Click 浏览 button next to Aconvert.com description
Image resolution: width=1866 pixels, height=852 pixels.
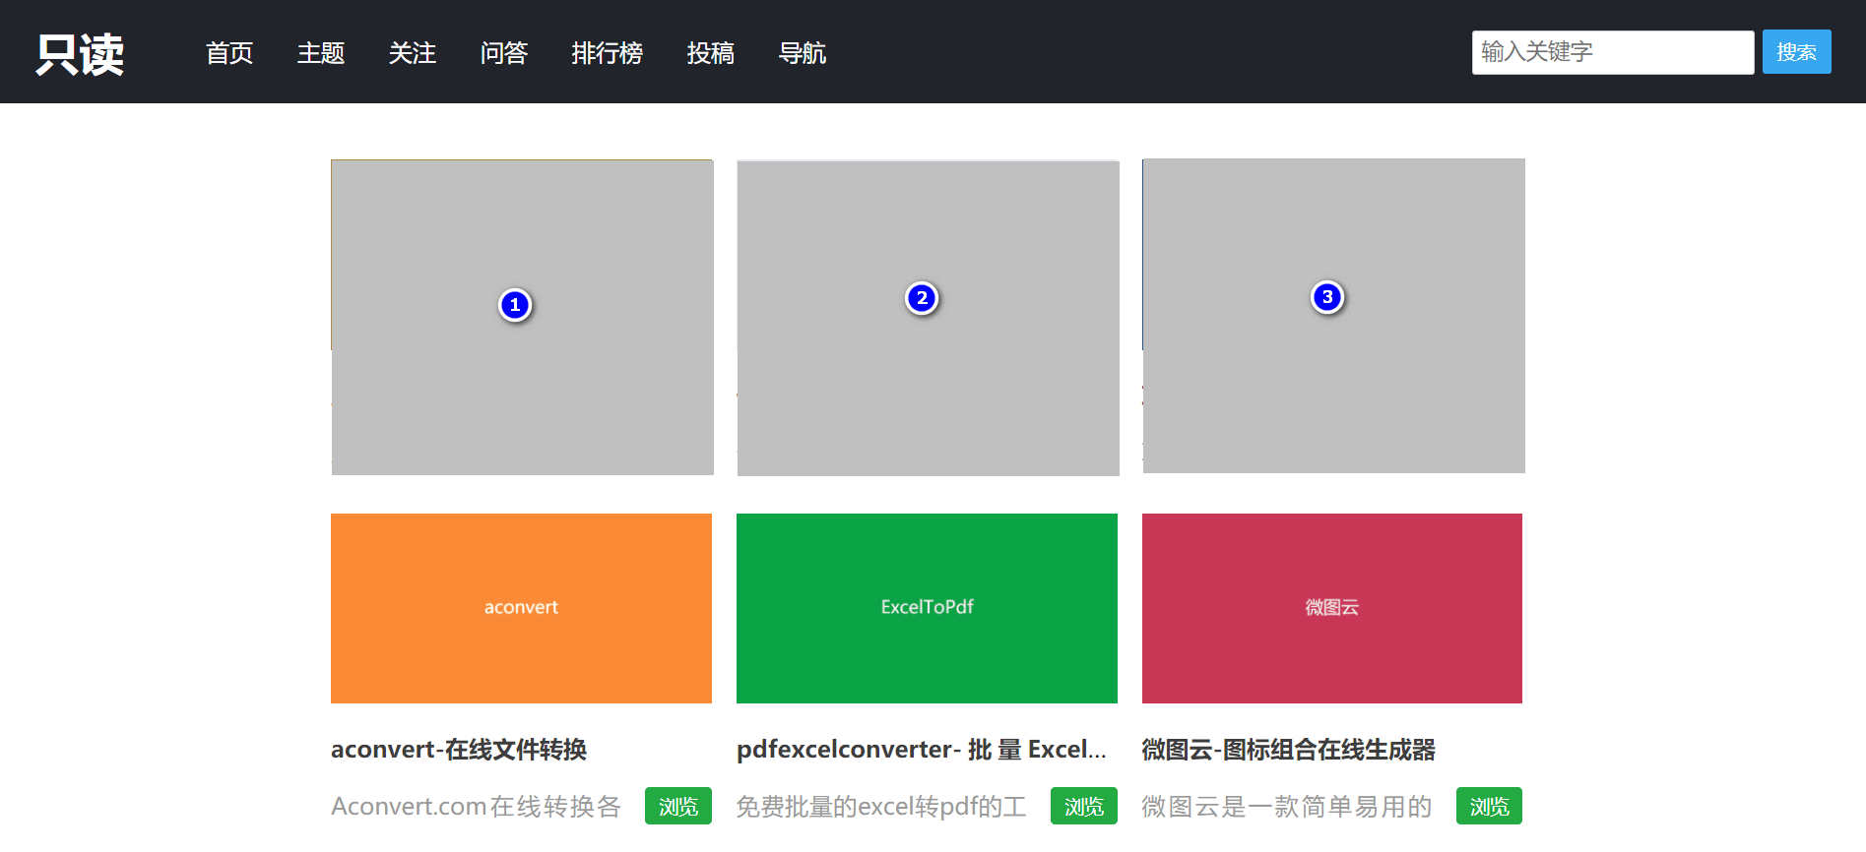click(x=678, y=806)
